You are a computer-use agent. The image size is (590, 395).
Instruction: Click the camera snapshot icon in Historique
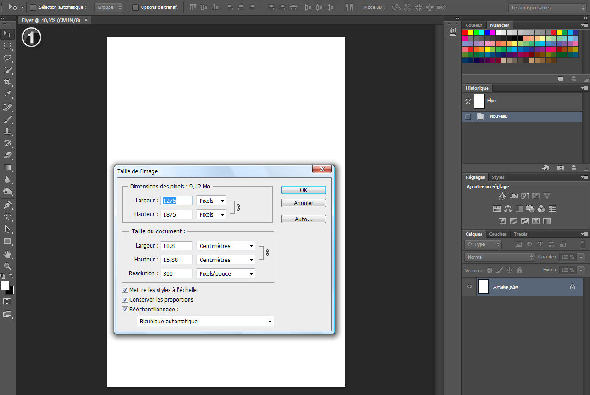(x=560, y=168)
